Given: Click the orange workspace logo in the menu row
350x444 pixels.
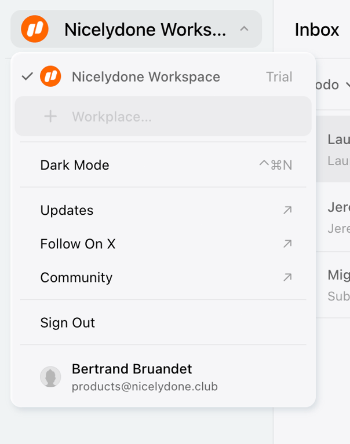Looking at the screenshot, I should click(50, 76).
